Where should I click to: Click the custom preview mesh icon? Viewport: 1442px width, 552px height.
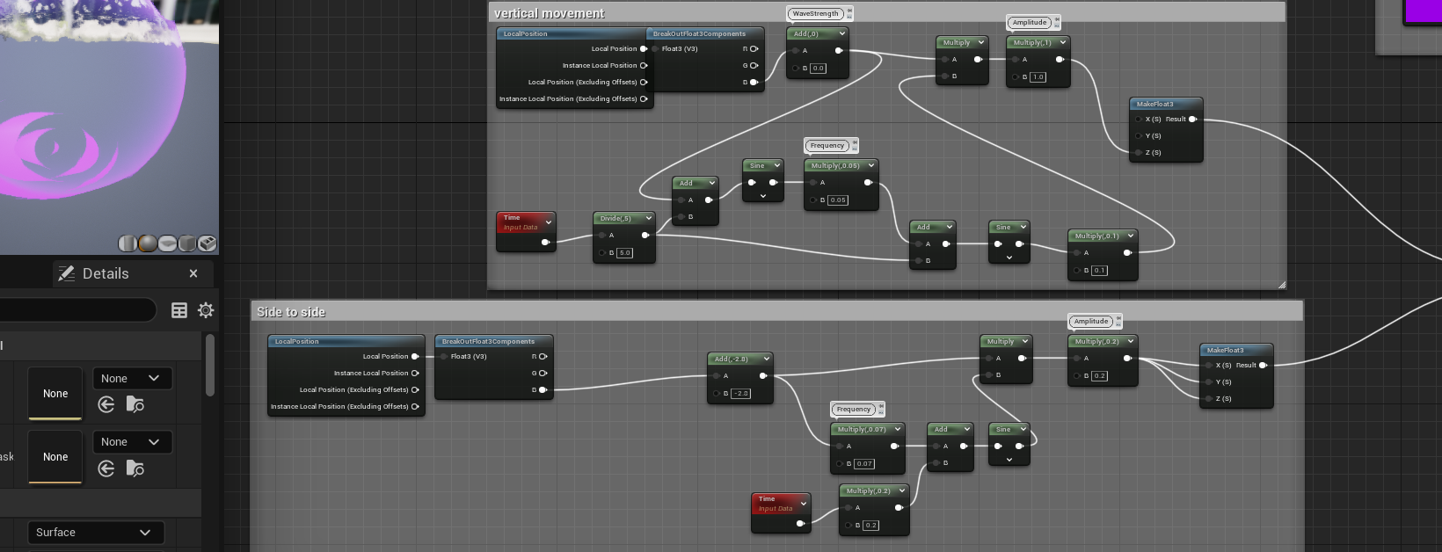[208, 243]
